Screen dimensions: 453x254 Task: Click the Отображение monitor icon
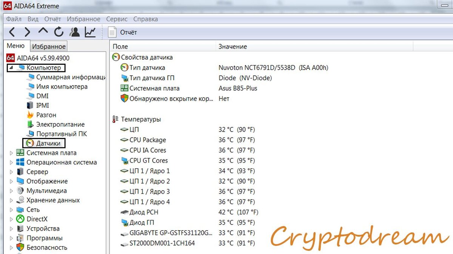pos(20,181)
